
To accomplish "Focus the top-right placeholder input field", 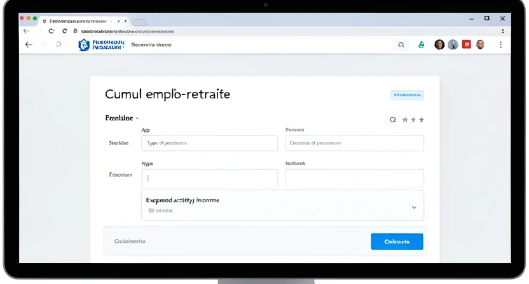I will point(354,143).
